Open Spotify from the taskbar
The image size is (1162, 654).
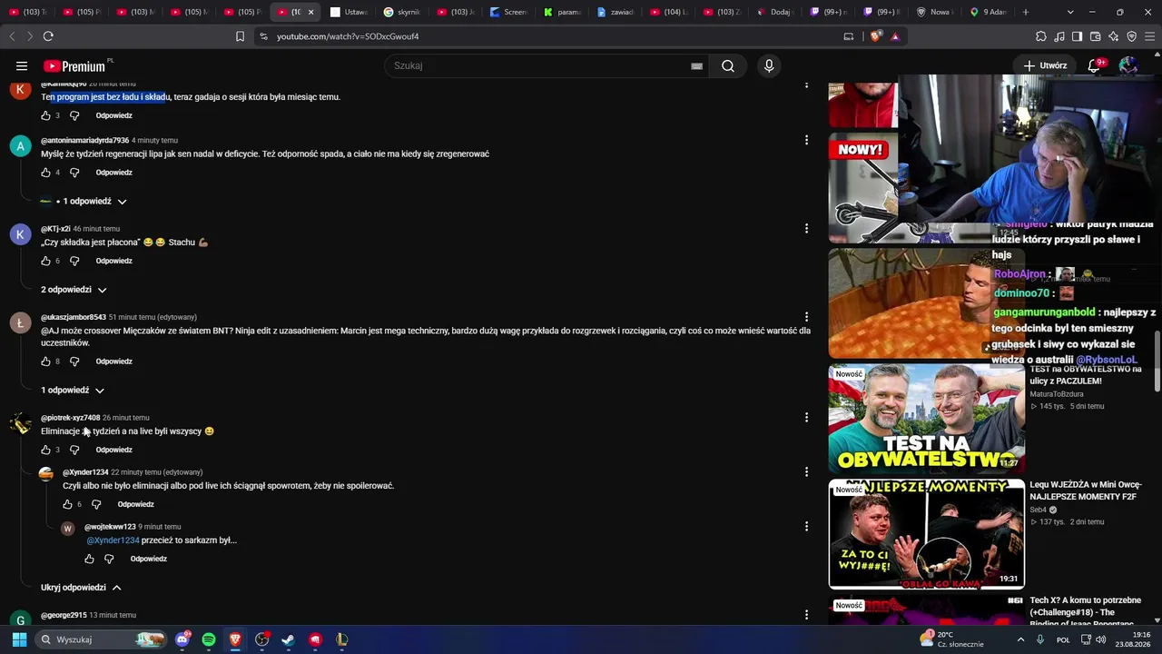pyautogui.click(x=209, y=639)
